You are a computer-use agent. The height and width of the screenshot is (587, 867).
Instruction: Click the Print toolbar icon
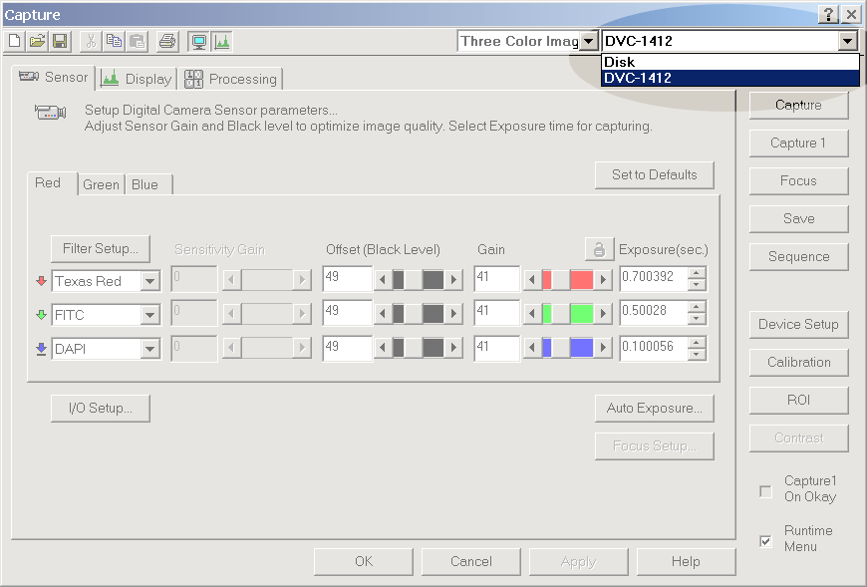pos(167,42)
